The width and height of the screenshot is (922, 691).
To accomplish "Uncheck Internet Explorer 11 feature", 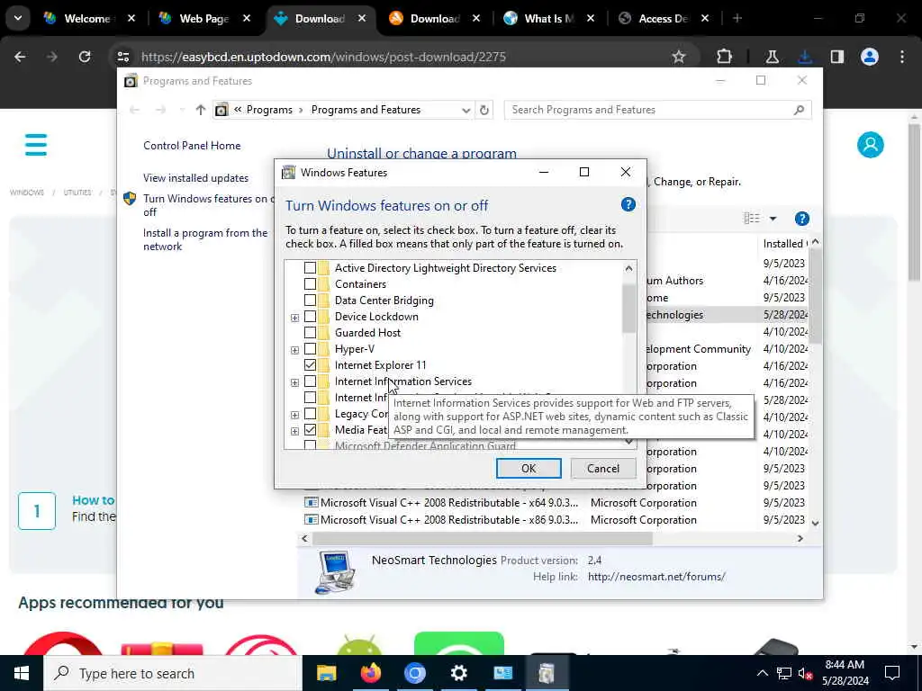I will tap(310, 365).
